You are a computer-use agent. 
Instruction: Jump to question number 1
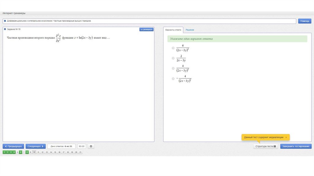click(x=4, y=152)
